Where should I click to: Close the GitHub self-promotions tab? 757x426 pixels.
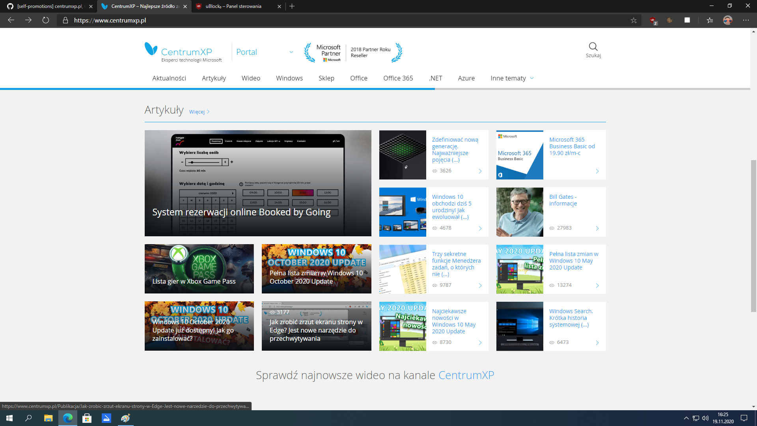tap(91, 6)
